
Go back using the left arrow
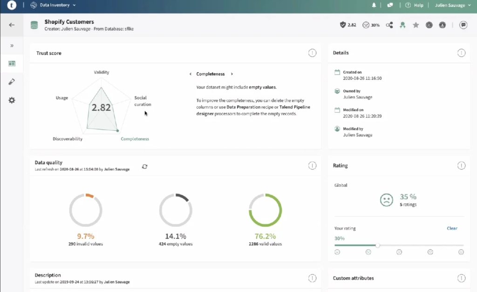coord(12,25)
